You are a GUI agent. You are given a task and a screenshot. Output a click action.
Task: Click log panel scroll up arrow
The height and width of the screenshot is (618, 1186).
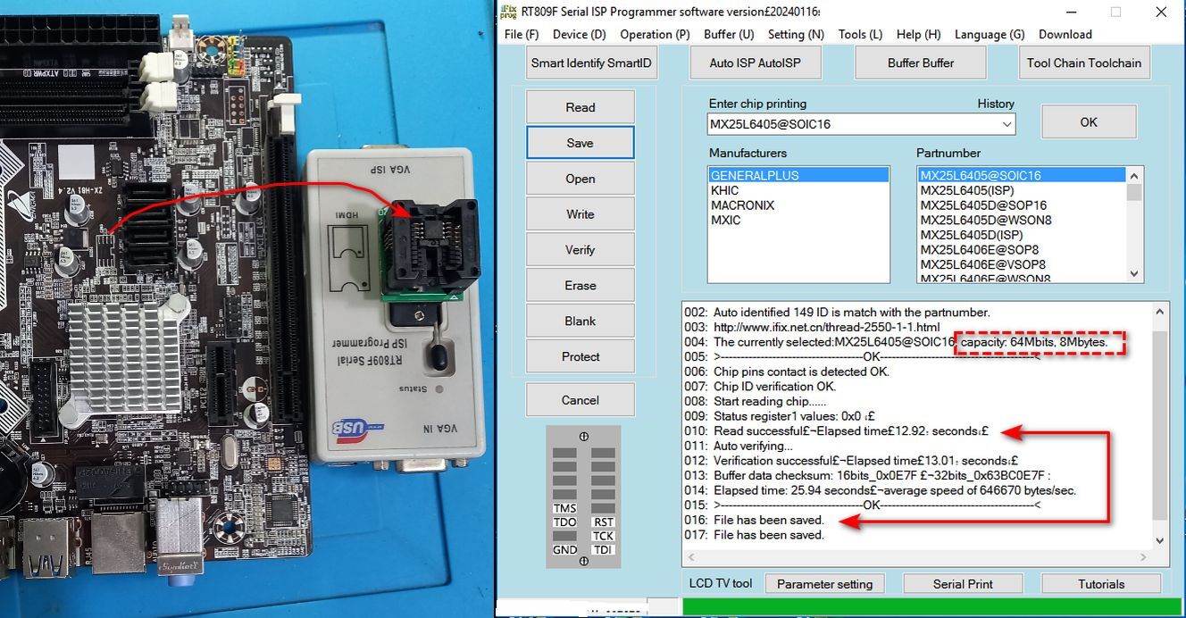[1160, 312]
